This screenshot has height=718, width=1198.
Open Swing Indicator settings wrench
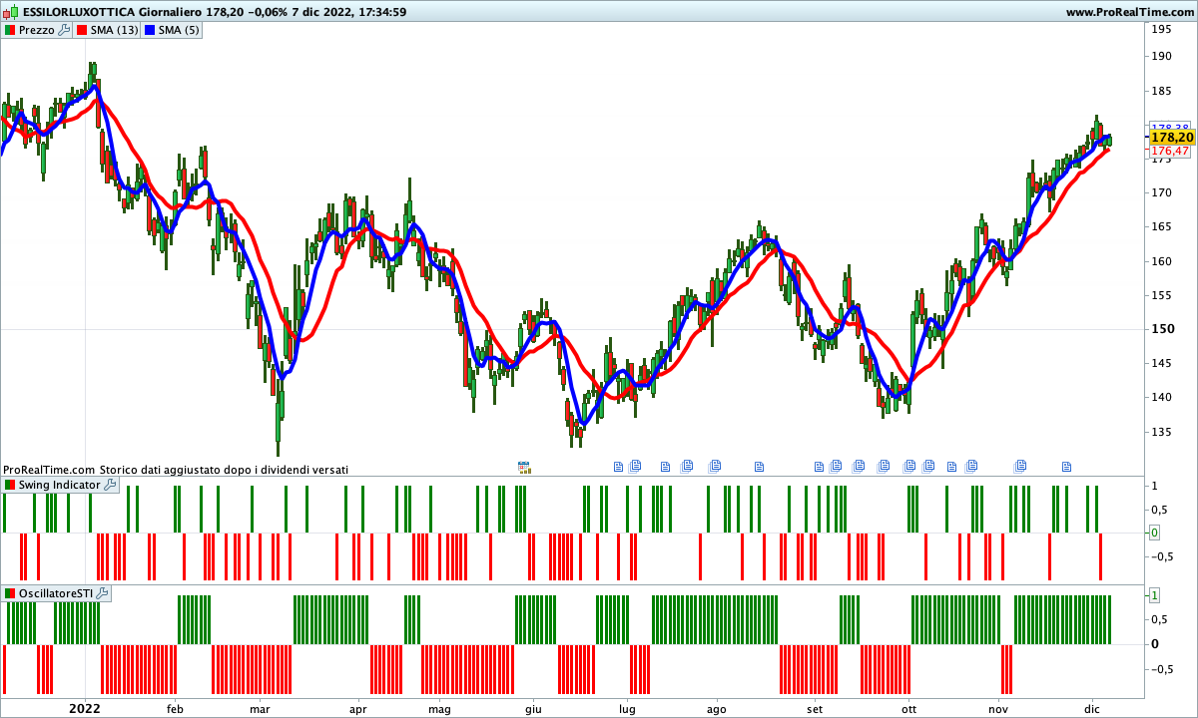coord(110,485)
